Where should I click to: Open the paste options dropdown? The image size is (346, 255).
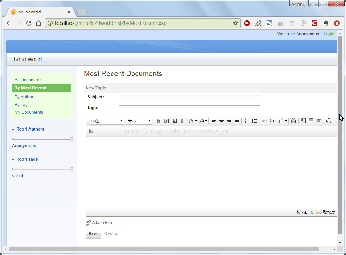coord(283,121)
